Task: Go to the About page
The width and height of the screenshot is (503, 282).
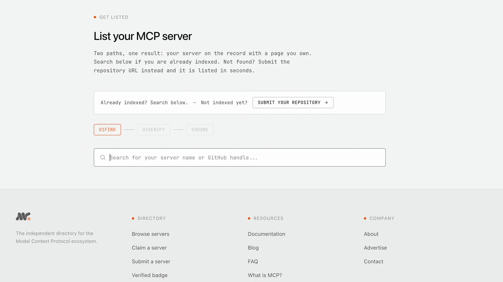Action: [x=371, y=234]
